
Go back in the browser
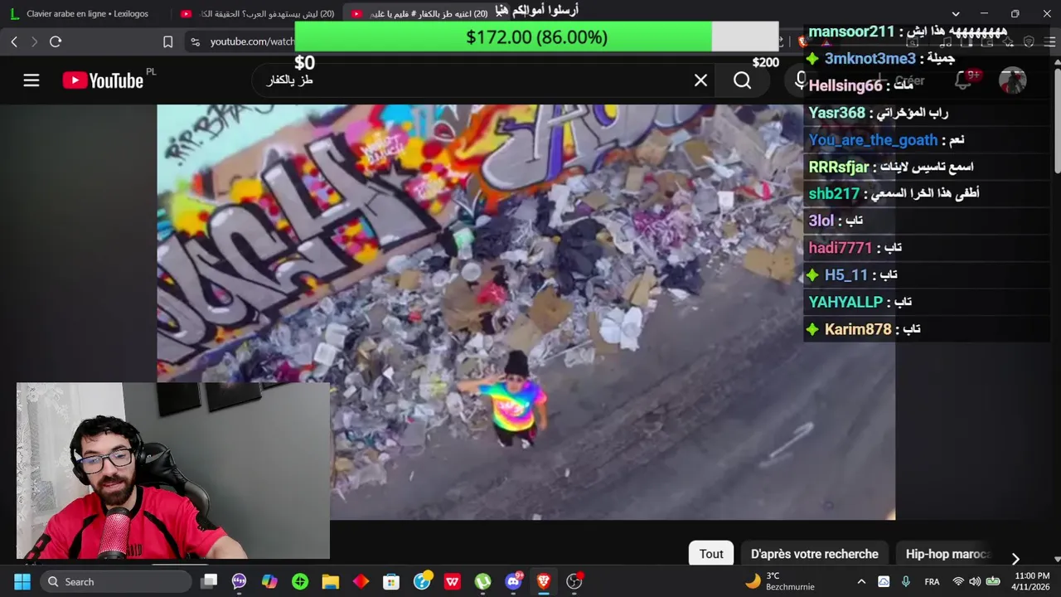click(x=14, y=41)
